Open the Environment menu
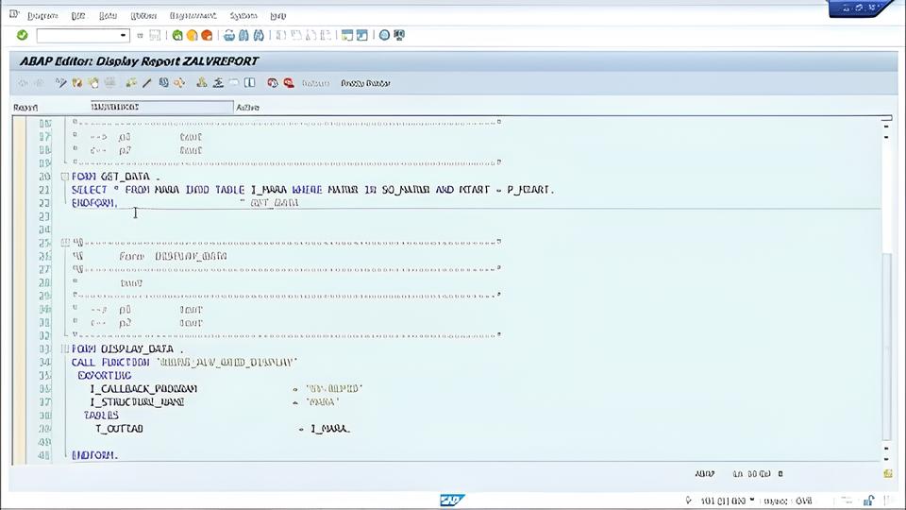The height and width of the screenshot is (510, 906). (x=193, y=16)
